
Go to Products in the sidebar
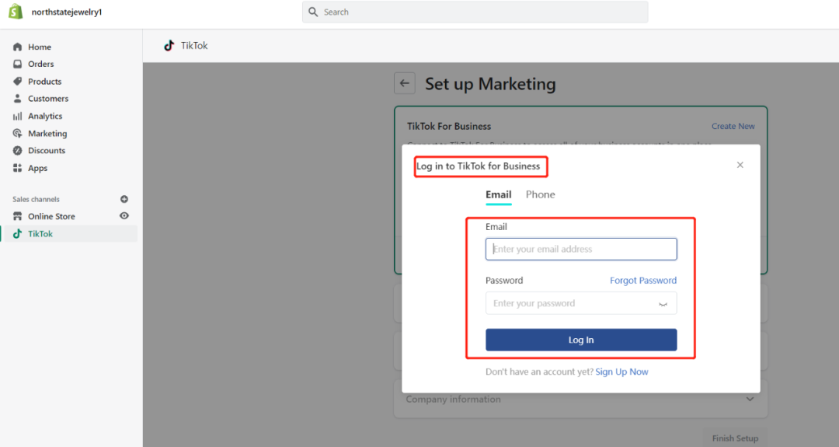pos(44,82)
